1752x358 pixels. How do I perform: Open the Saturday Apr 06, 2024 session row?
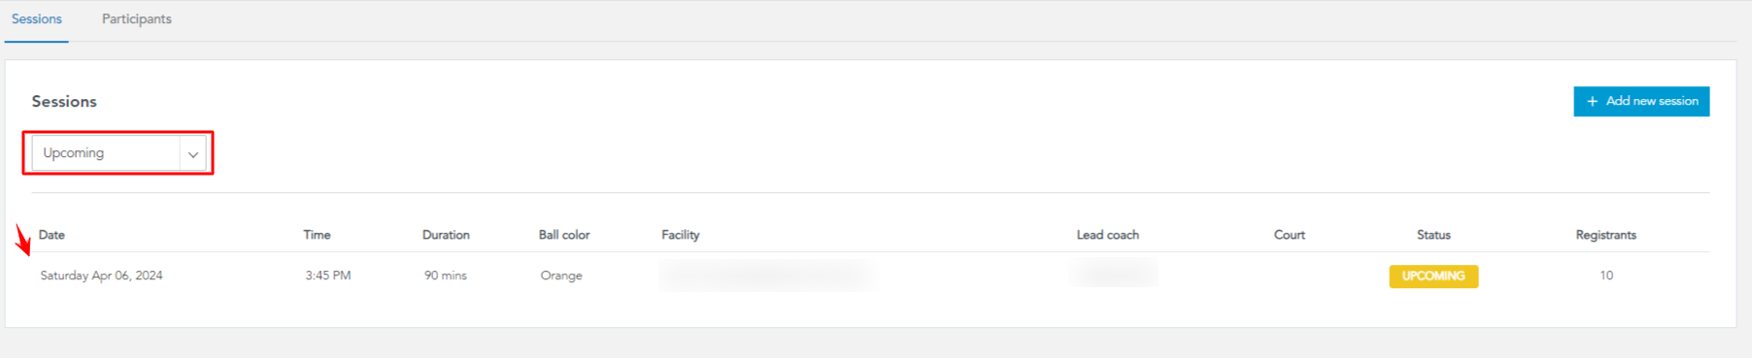(870, 276)
